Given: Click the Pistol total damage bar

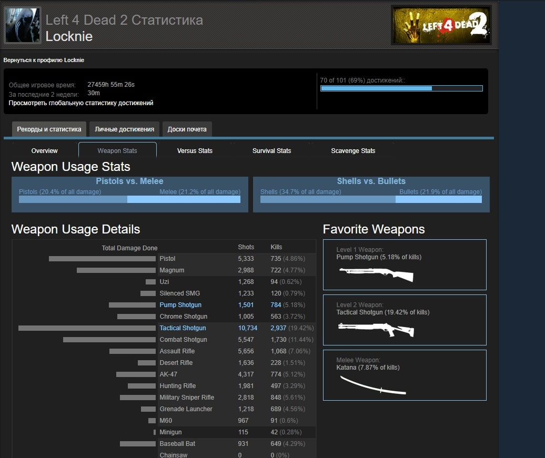Looking at the screenshot, I should pos(102,259).
